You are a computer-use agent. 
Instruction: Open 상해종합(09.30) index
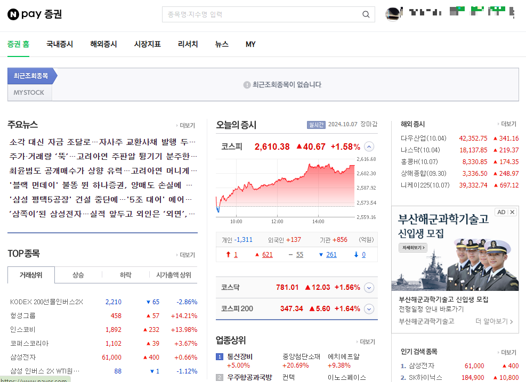[423, 173]
